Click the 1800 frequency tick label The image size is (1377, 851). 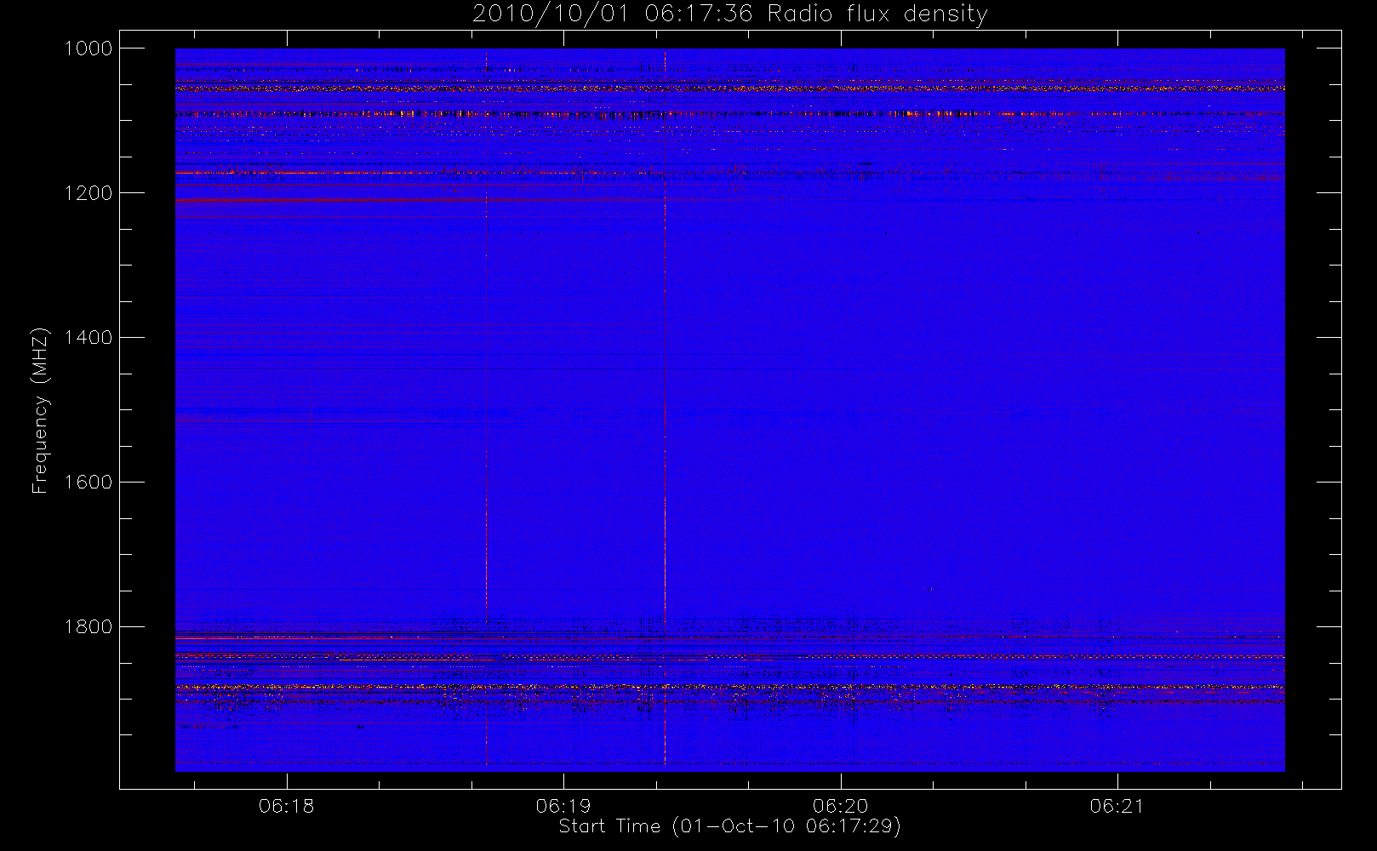89,627
